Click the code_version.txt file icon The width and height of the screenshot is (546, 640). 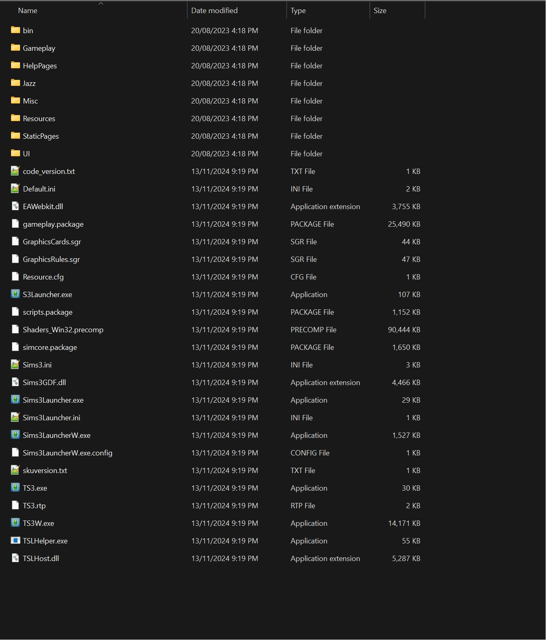[x=16, y=171]
